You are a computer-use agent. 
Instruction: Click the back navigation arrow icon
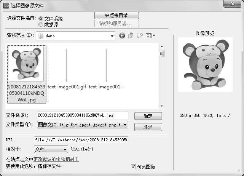click(x=122, y=36)
